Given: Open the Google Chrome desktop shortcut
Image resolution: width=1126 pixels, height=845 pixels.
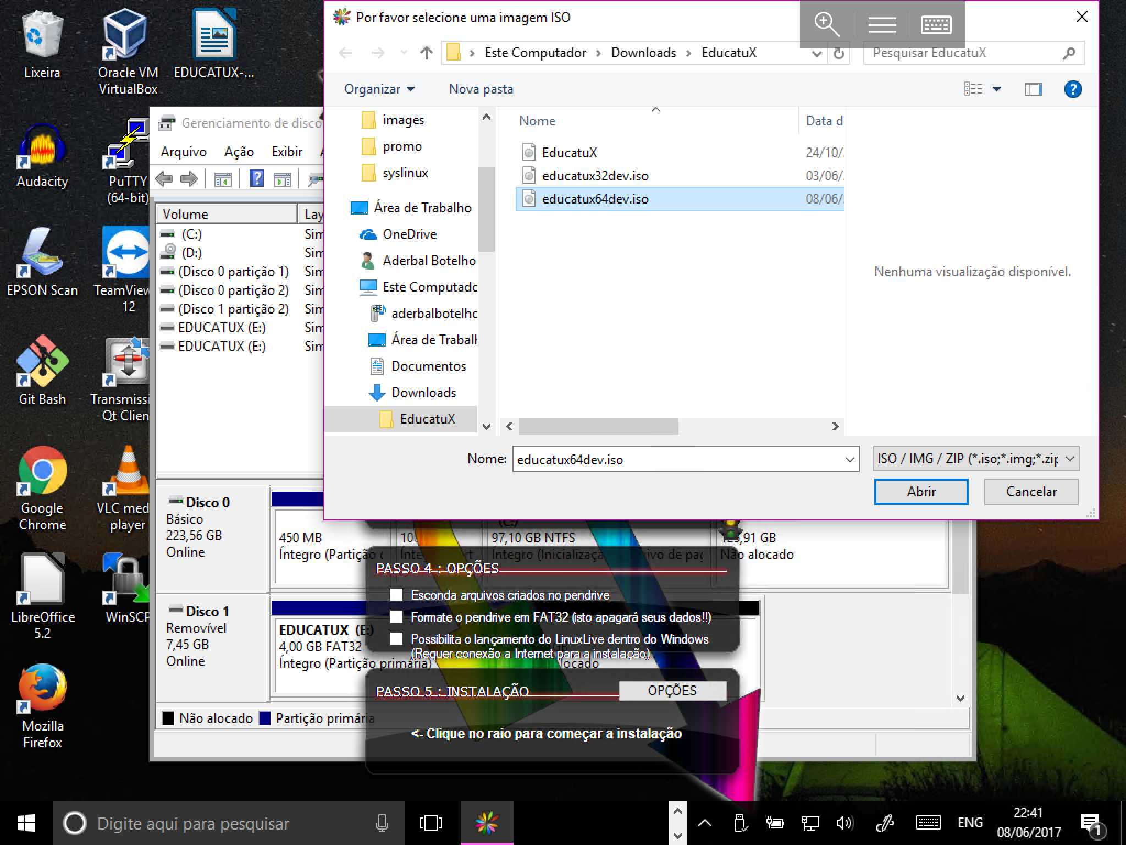Looking at the screenshot, I should (x=42, y=487).
